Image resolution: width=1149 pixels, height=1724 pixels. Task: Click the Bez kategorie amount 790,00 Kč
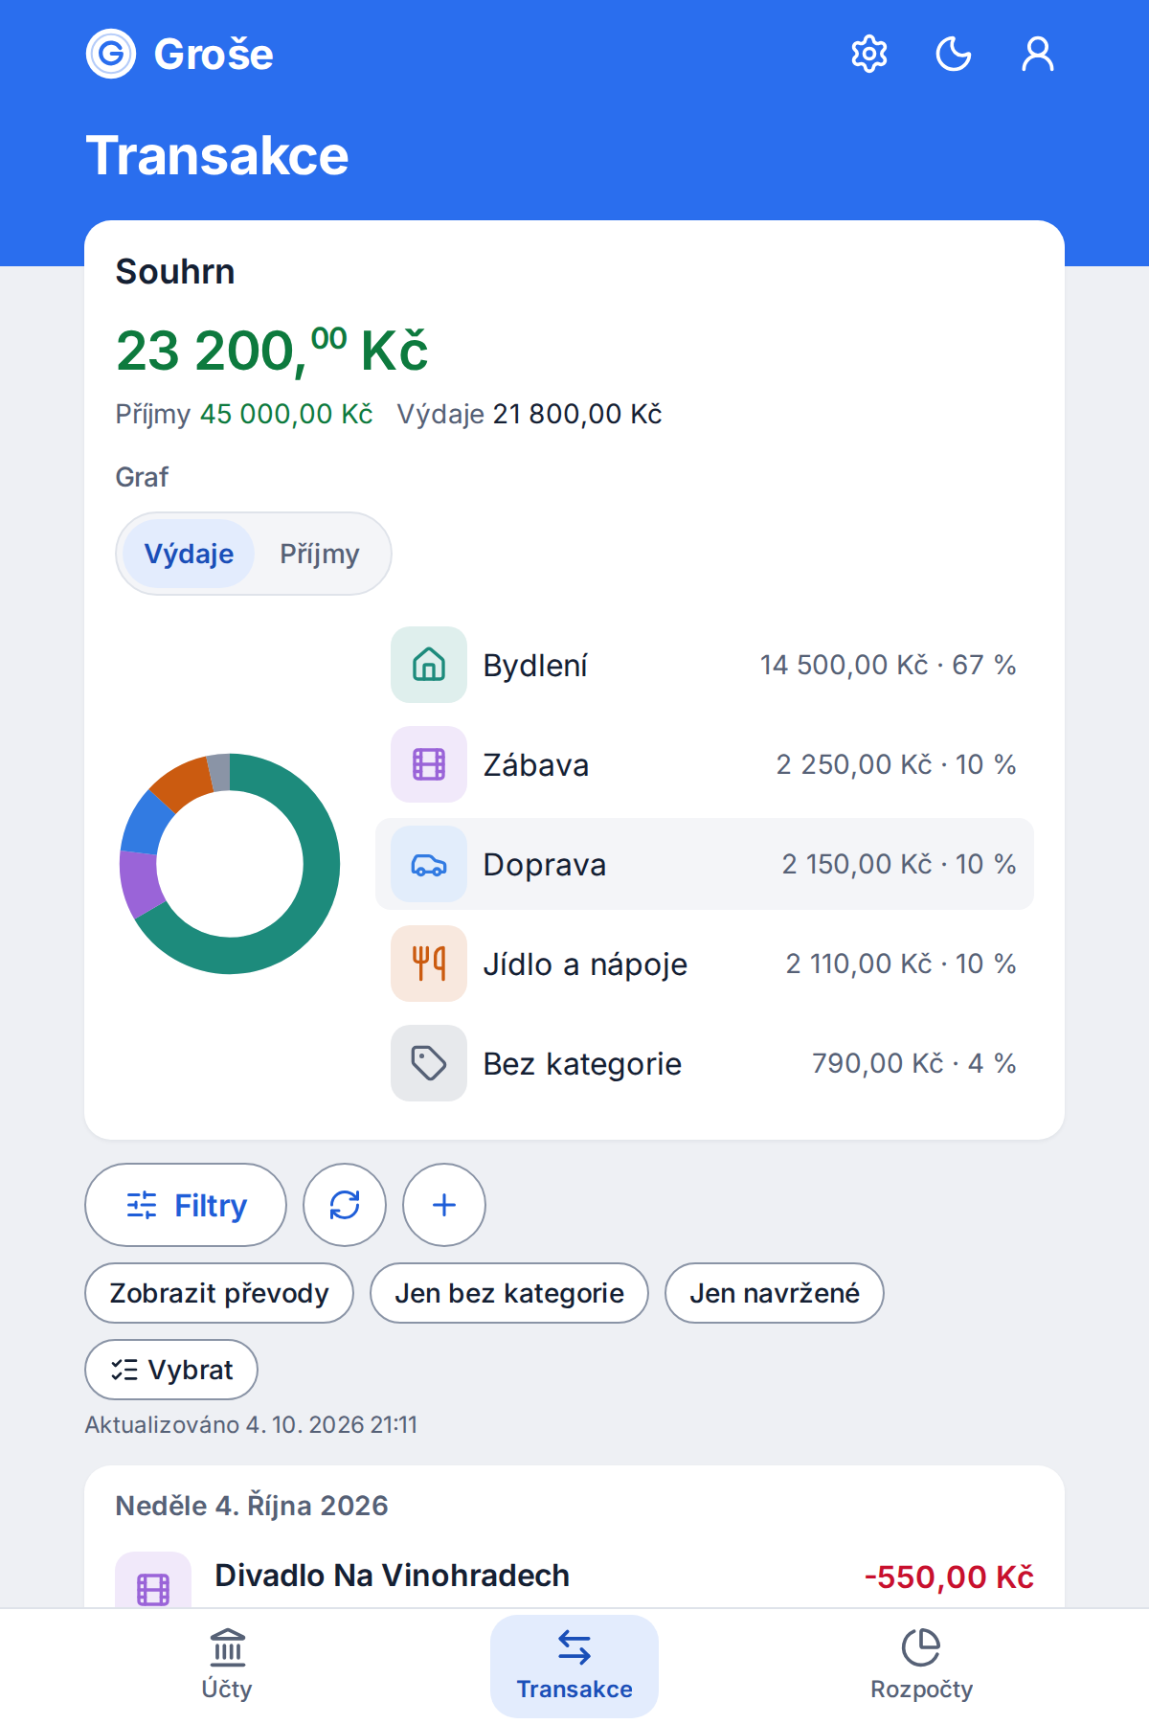(878, 1063)
